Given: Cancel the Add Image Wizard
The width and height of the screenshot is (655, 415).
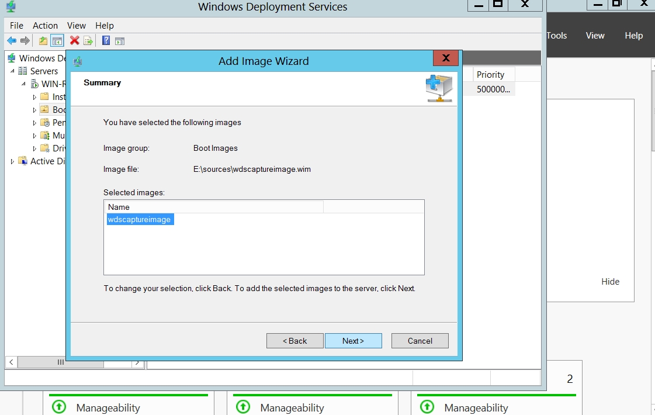Looking at the screenshot, I should (420, 341).
